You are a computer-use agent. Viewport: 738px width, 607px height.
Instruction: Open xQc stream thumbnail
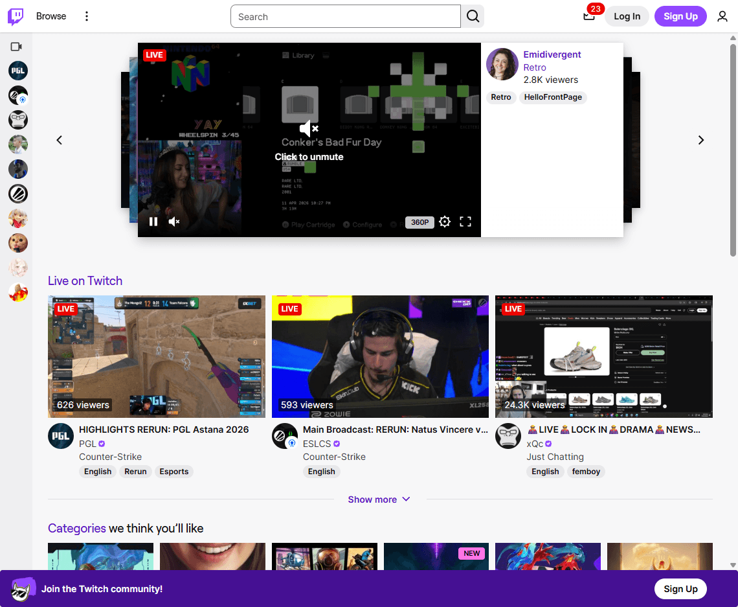tap(604, 356)
